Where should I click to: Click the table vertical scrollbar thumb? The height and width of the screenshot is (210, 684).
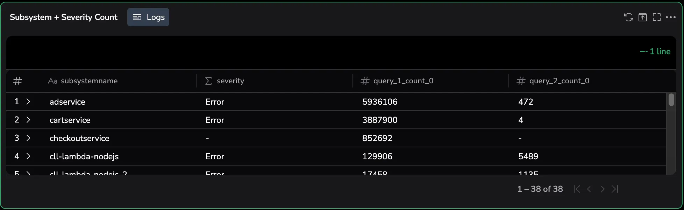pyautogui.click(x=671, y=99)
